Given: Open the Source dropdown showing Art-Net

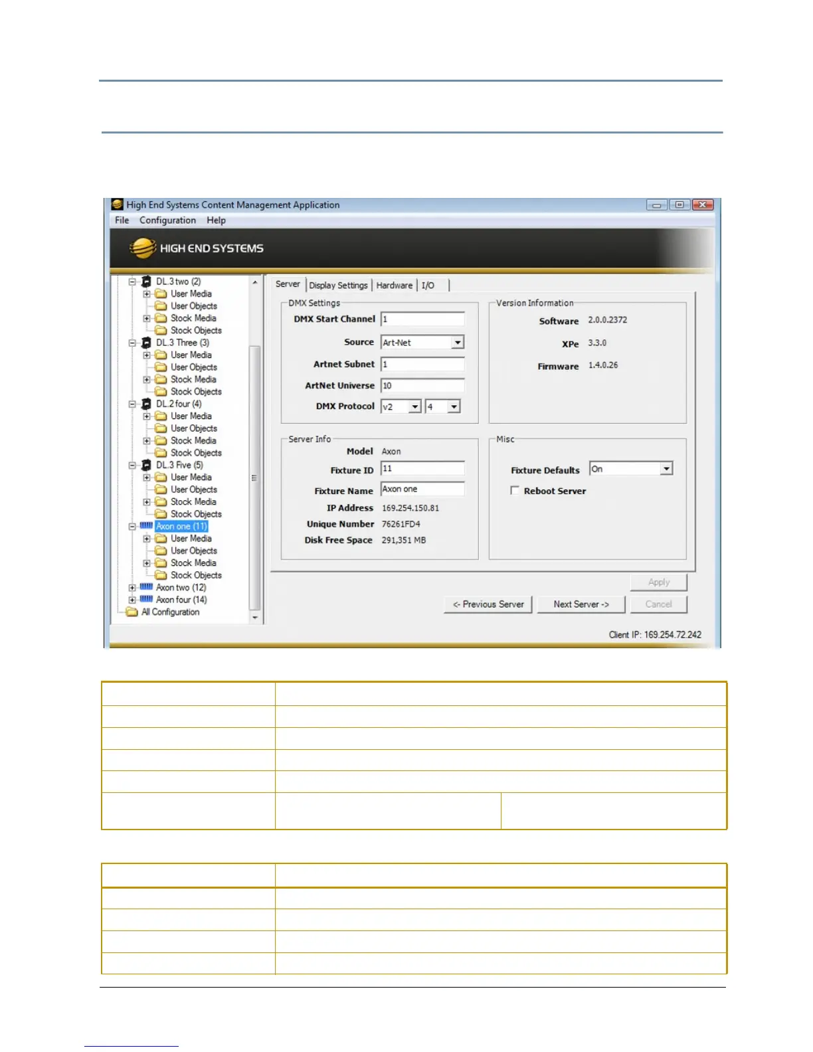Looking at the screenshot, I should point(458,343).
